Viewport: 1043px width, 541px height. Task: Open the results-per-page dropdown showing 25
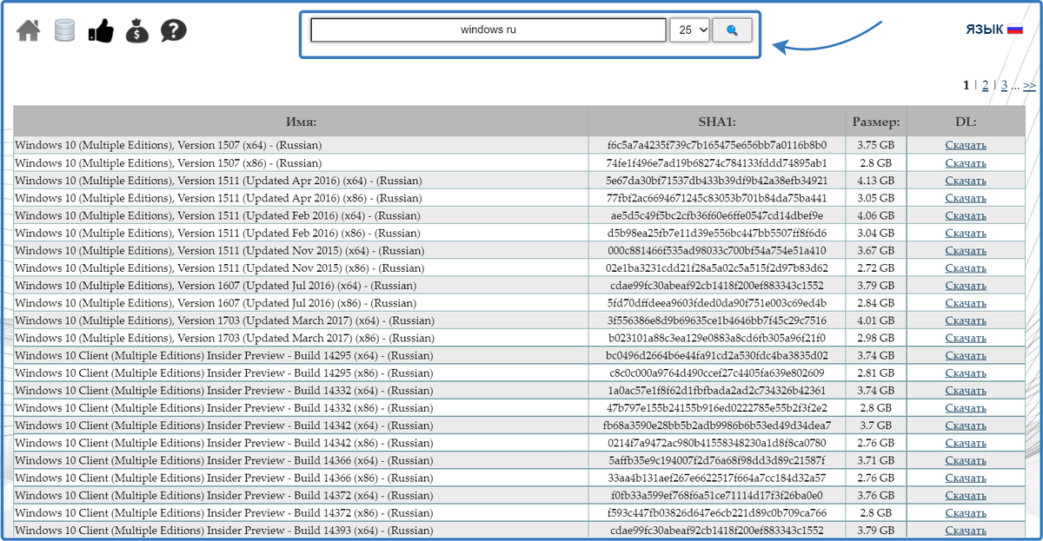click(x=690, y=30)
